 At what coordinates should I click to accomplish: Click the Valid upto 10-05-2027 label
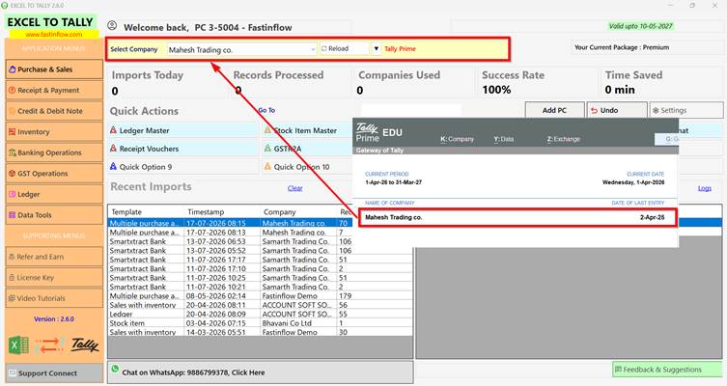point(640,26)
